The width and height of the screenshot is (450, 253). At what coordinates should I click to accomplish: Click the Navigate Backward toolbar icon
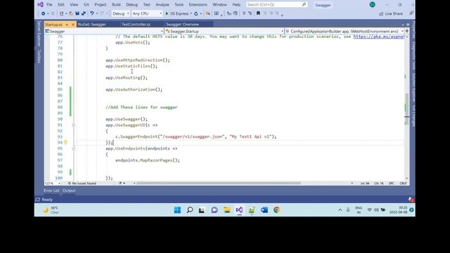(x=43, y=13)
